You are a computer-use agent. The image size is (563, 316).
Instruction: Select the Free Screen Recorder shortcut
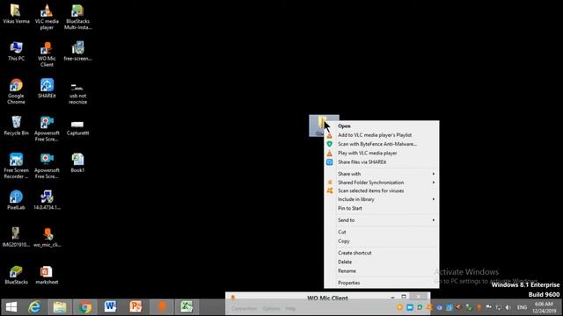(16, 166)
